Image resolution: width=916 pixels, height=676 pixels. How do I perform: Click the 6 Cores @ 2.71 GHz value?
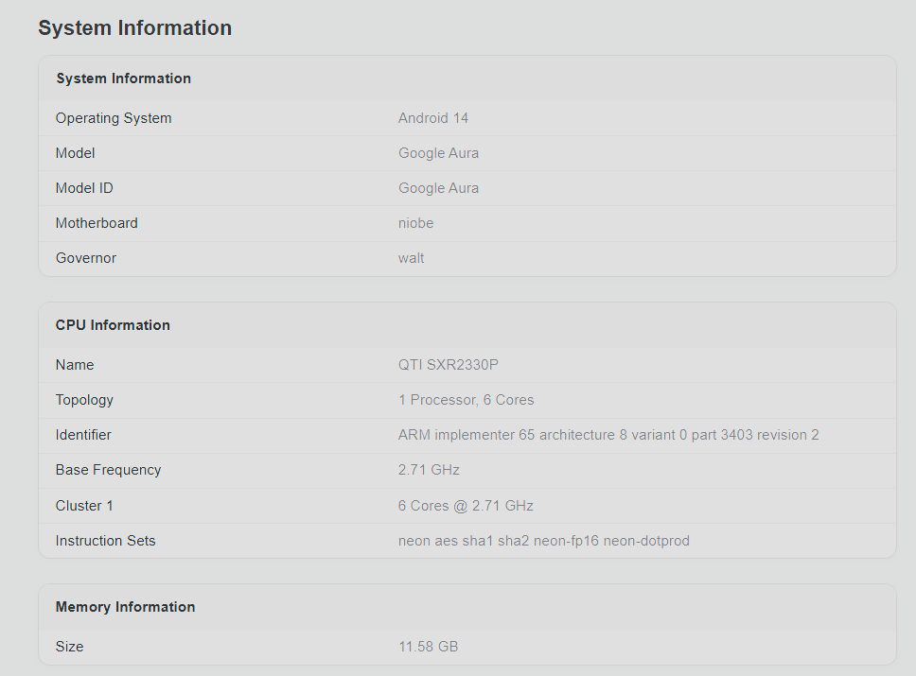click(466, 506)
